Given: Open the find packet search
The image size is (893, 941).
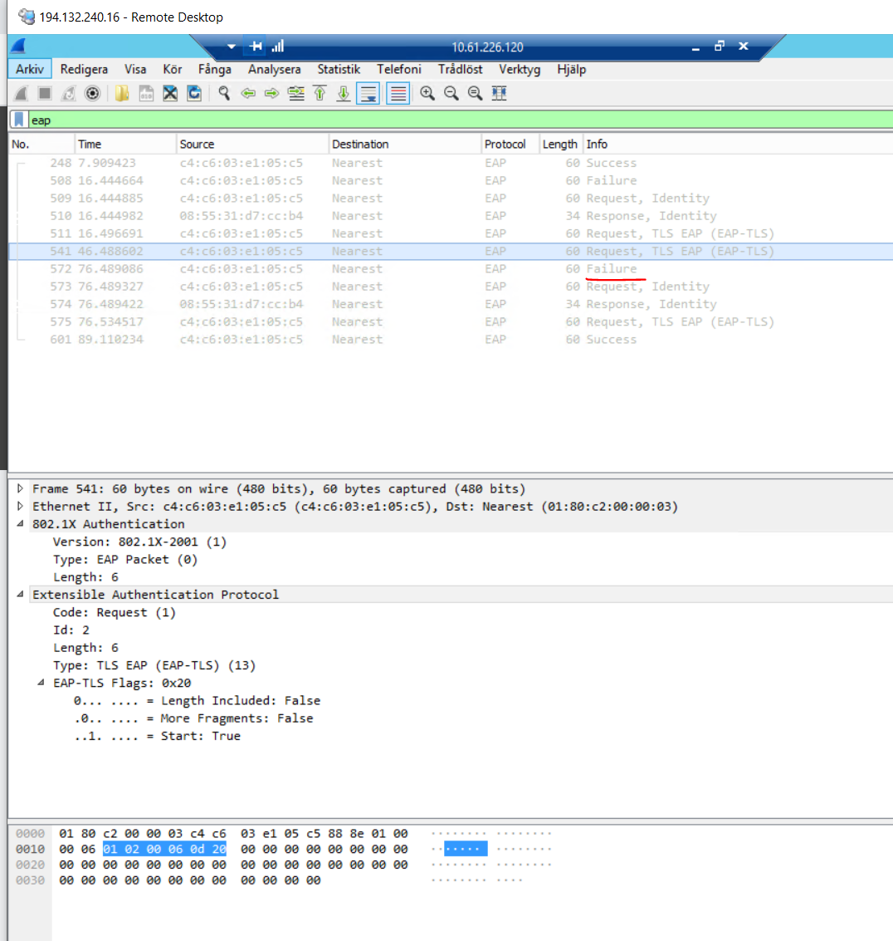Looking at the screenshot, I should pos(224,93).
